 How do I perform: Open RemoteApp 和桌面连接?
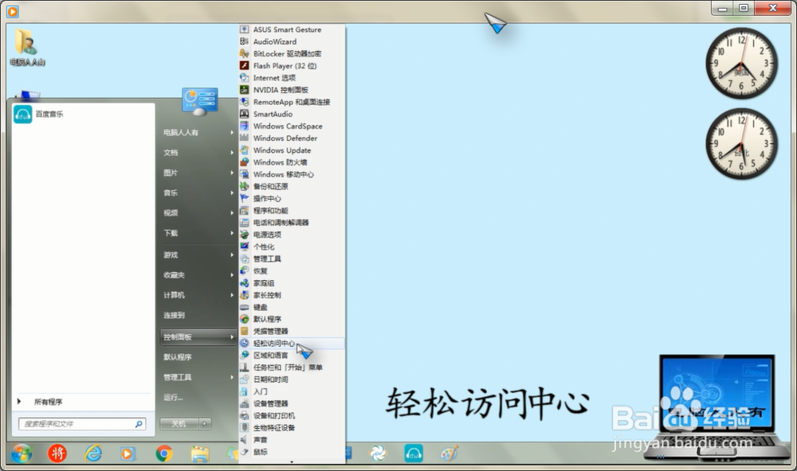click(x=292, y=102)
